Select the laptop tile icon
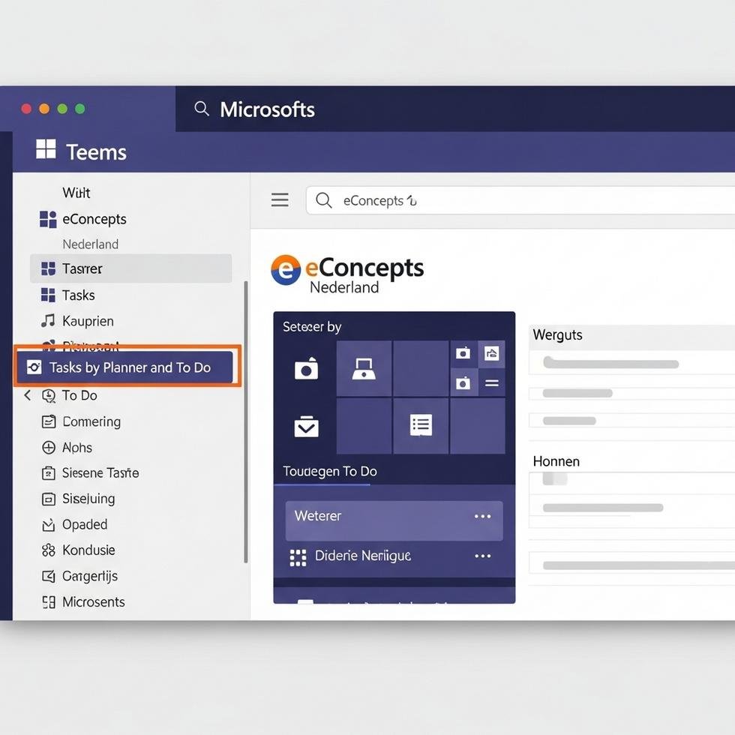Screen dimensions: 735x735 point(364,368)
